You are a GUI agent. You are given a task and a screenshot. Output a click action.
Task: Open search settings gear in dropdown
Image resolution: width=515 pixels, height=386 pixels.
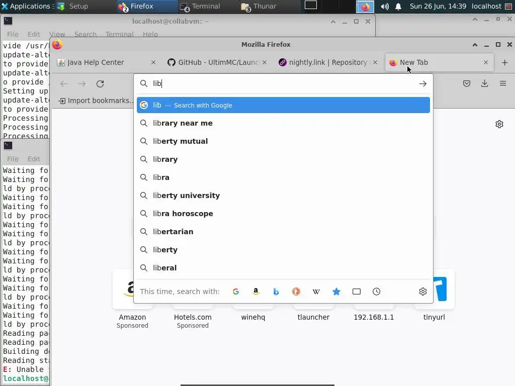(x=423, y=292)
